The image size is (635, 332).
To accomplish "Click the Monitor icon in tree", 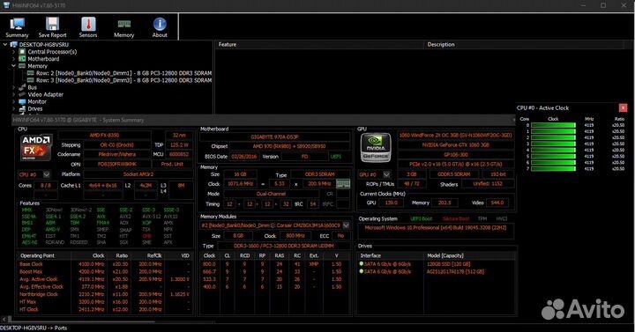I will 22,101.
